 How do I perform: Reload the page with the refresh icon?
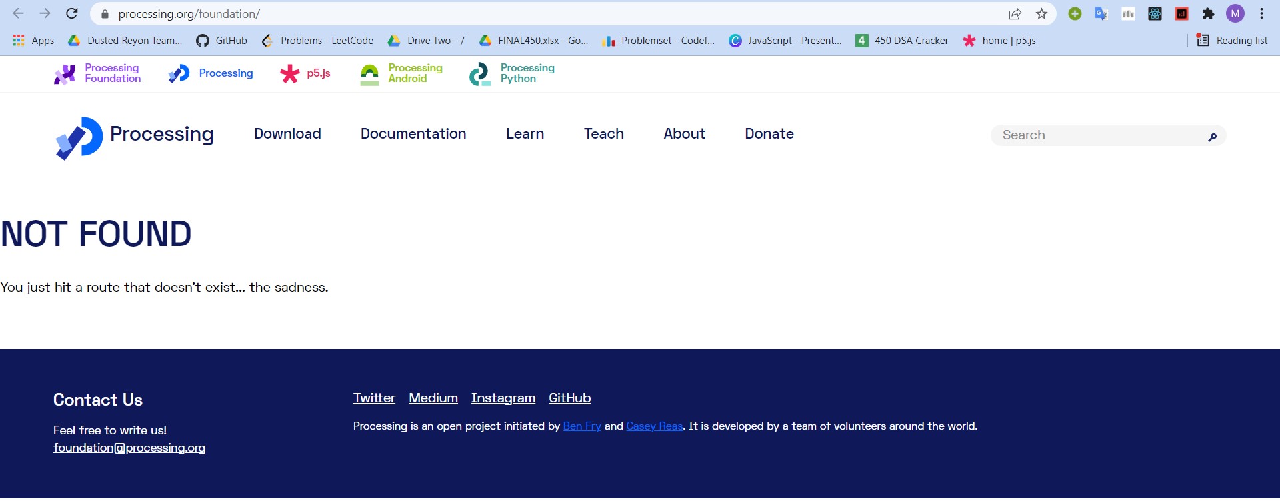72,13
